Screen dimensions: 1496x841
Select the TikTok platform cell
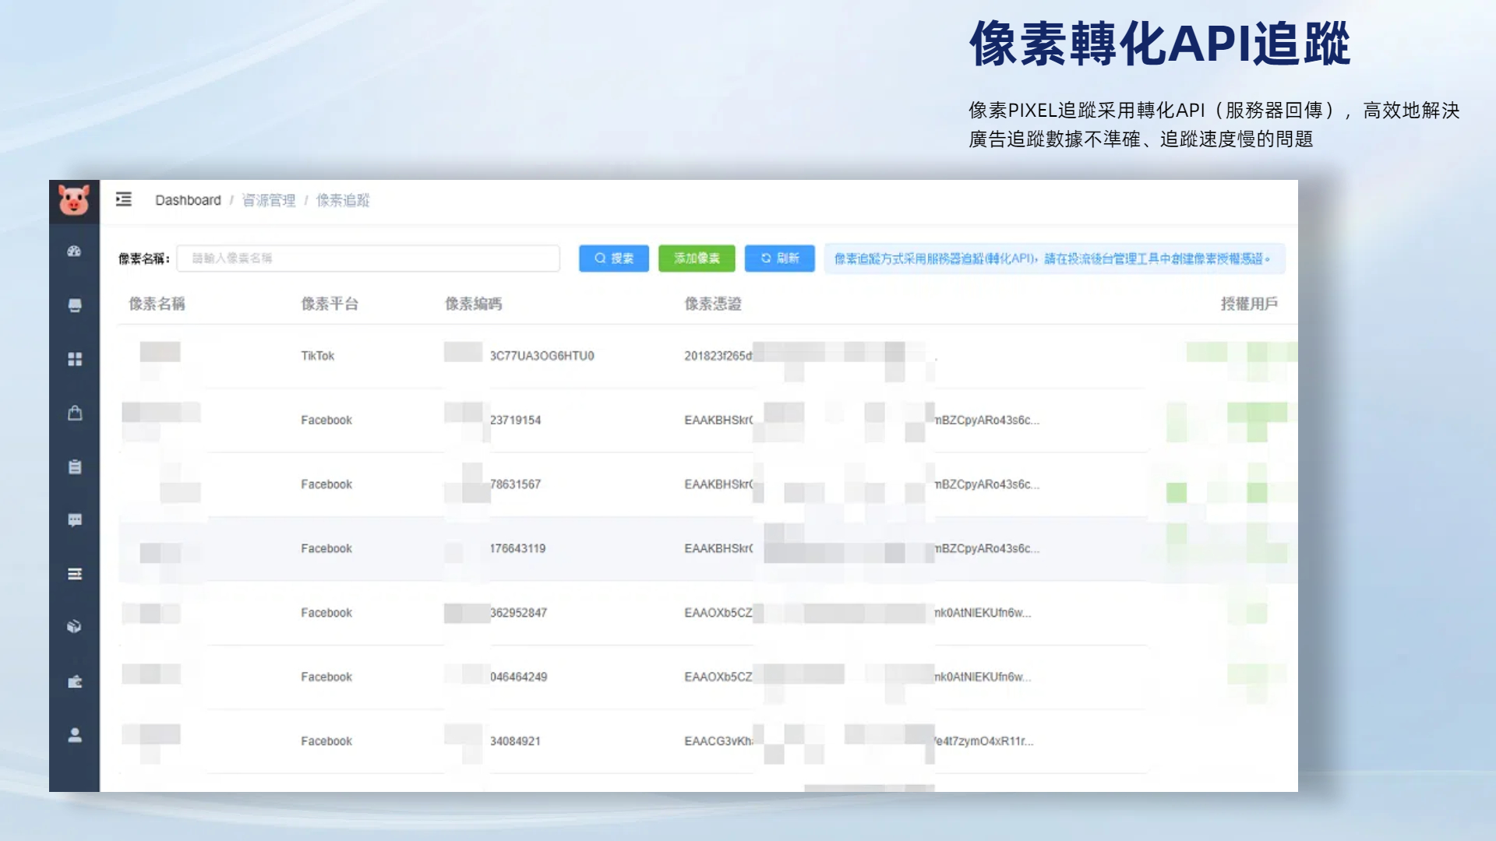[318, 356]
